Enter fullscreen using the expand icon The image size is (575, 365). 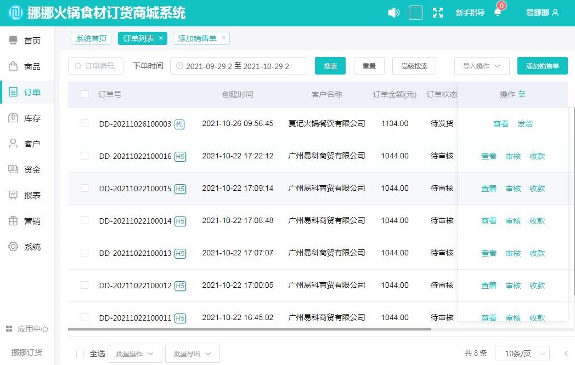(438, 12)
